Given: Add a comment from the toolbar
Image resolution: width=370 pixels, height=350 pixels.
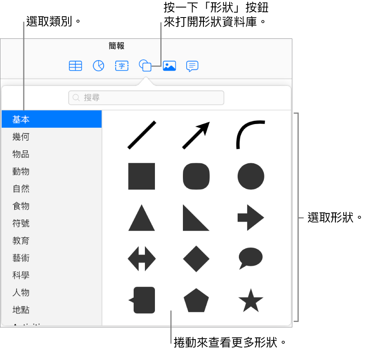Looking at the screenshot, I should click(x=192, y=66).
